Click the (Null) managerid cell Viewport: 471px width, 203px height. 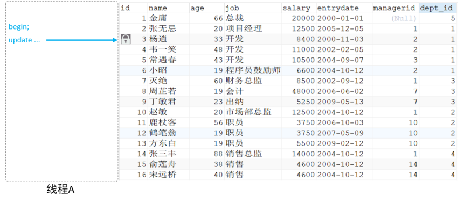pos(396,18)
